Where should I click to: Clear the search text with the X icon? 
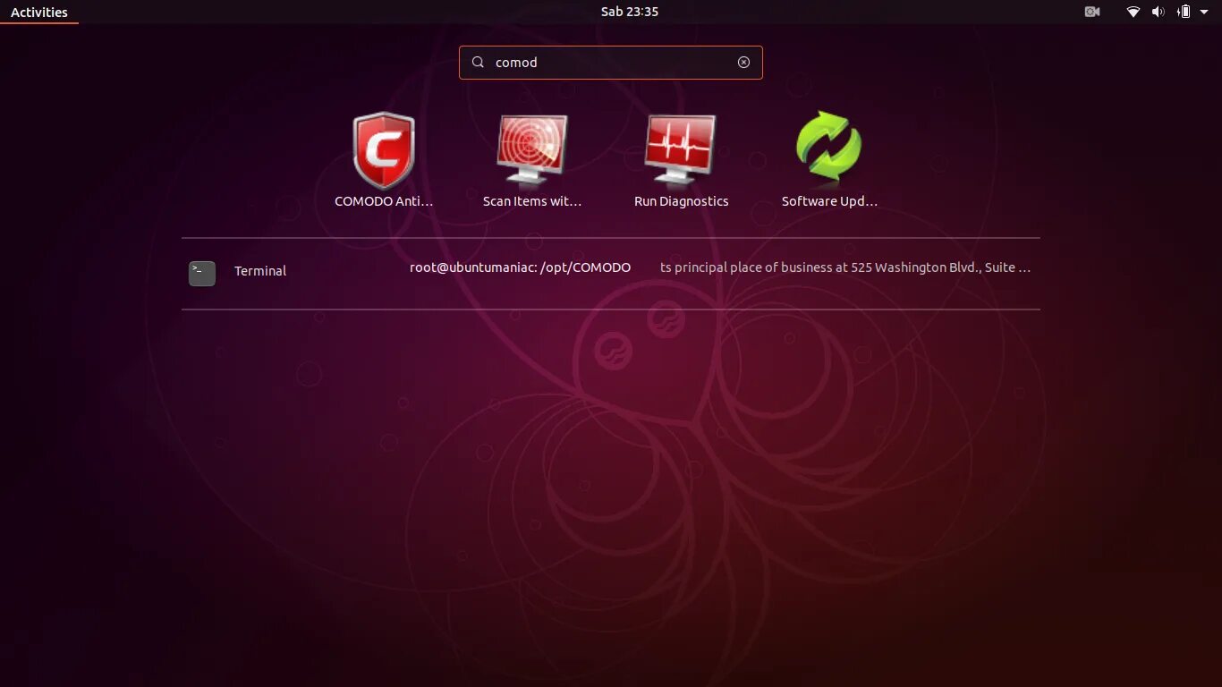pos(743,63)
